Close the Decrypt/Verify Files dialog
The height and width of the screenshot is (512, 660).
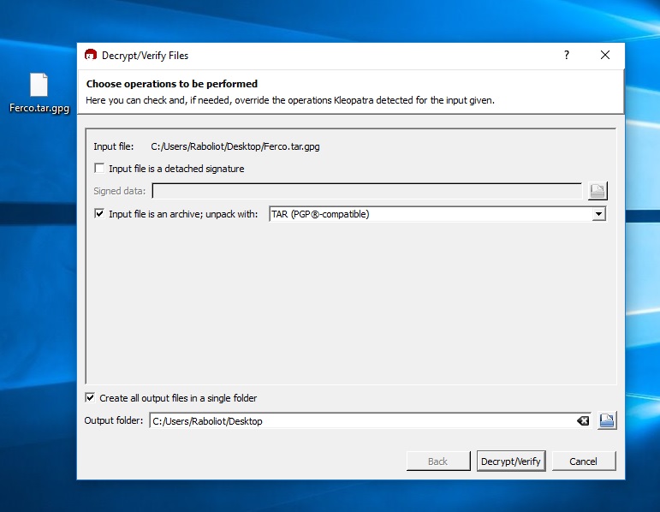[605, 56]
